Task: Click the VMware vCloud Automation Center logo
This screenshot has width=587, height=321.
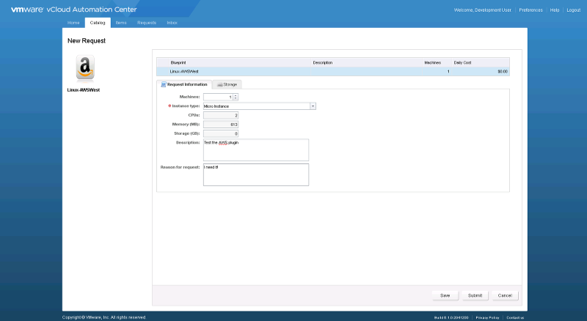Action: pos(74,10)
